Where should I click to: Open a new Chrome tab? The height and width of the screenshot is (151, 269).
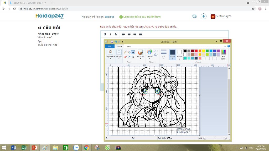[52, 3]
